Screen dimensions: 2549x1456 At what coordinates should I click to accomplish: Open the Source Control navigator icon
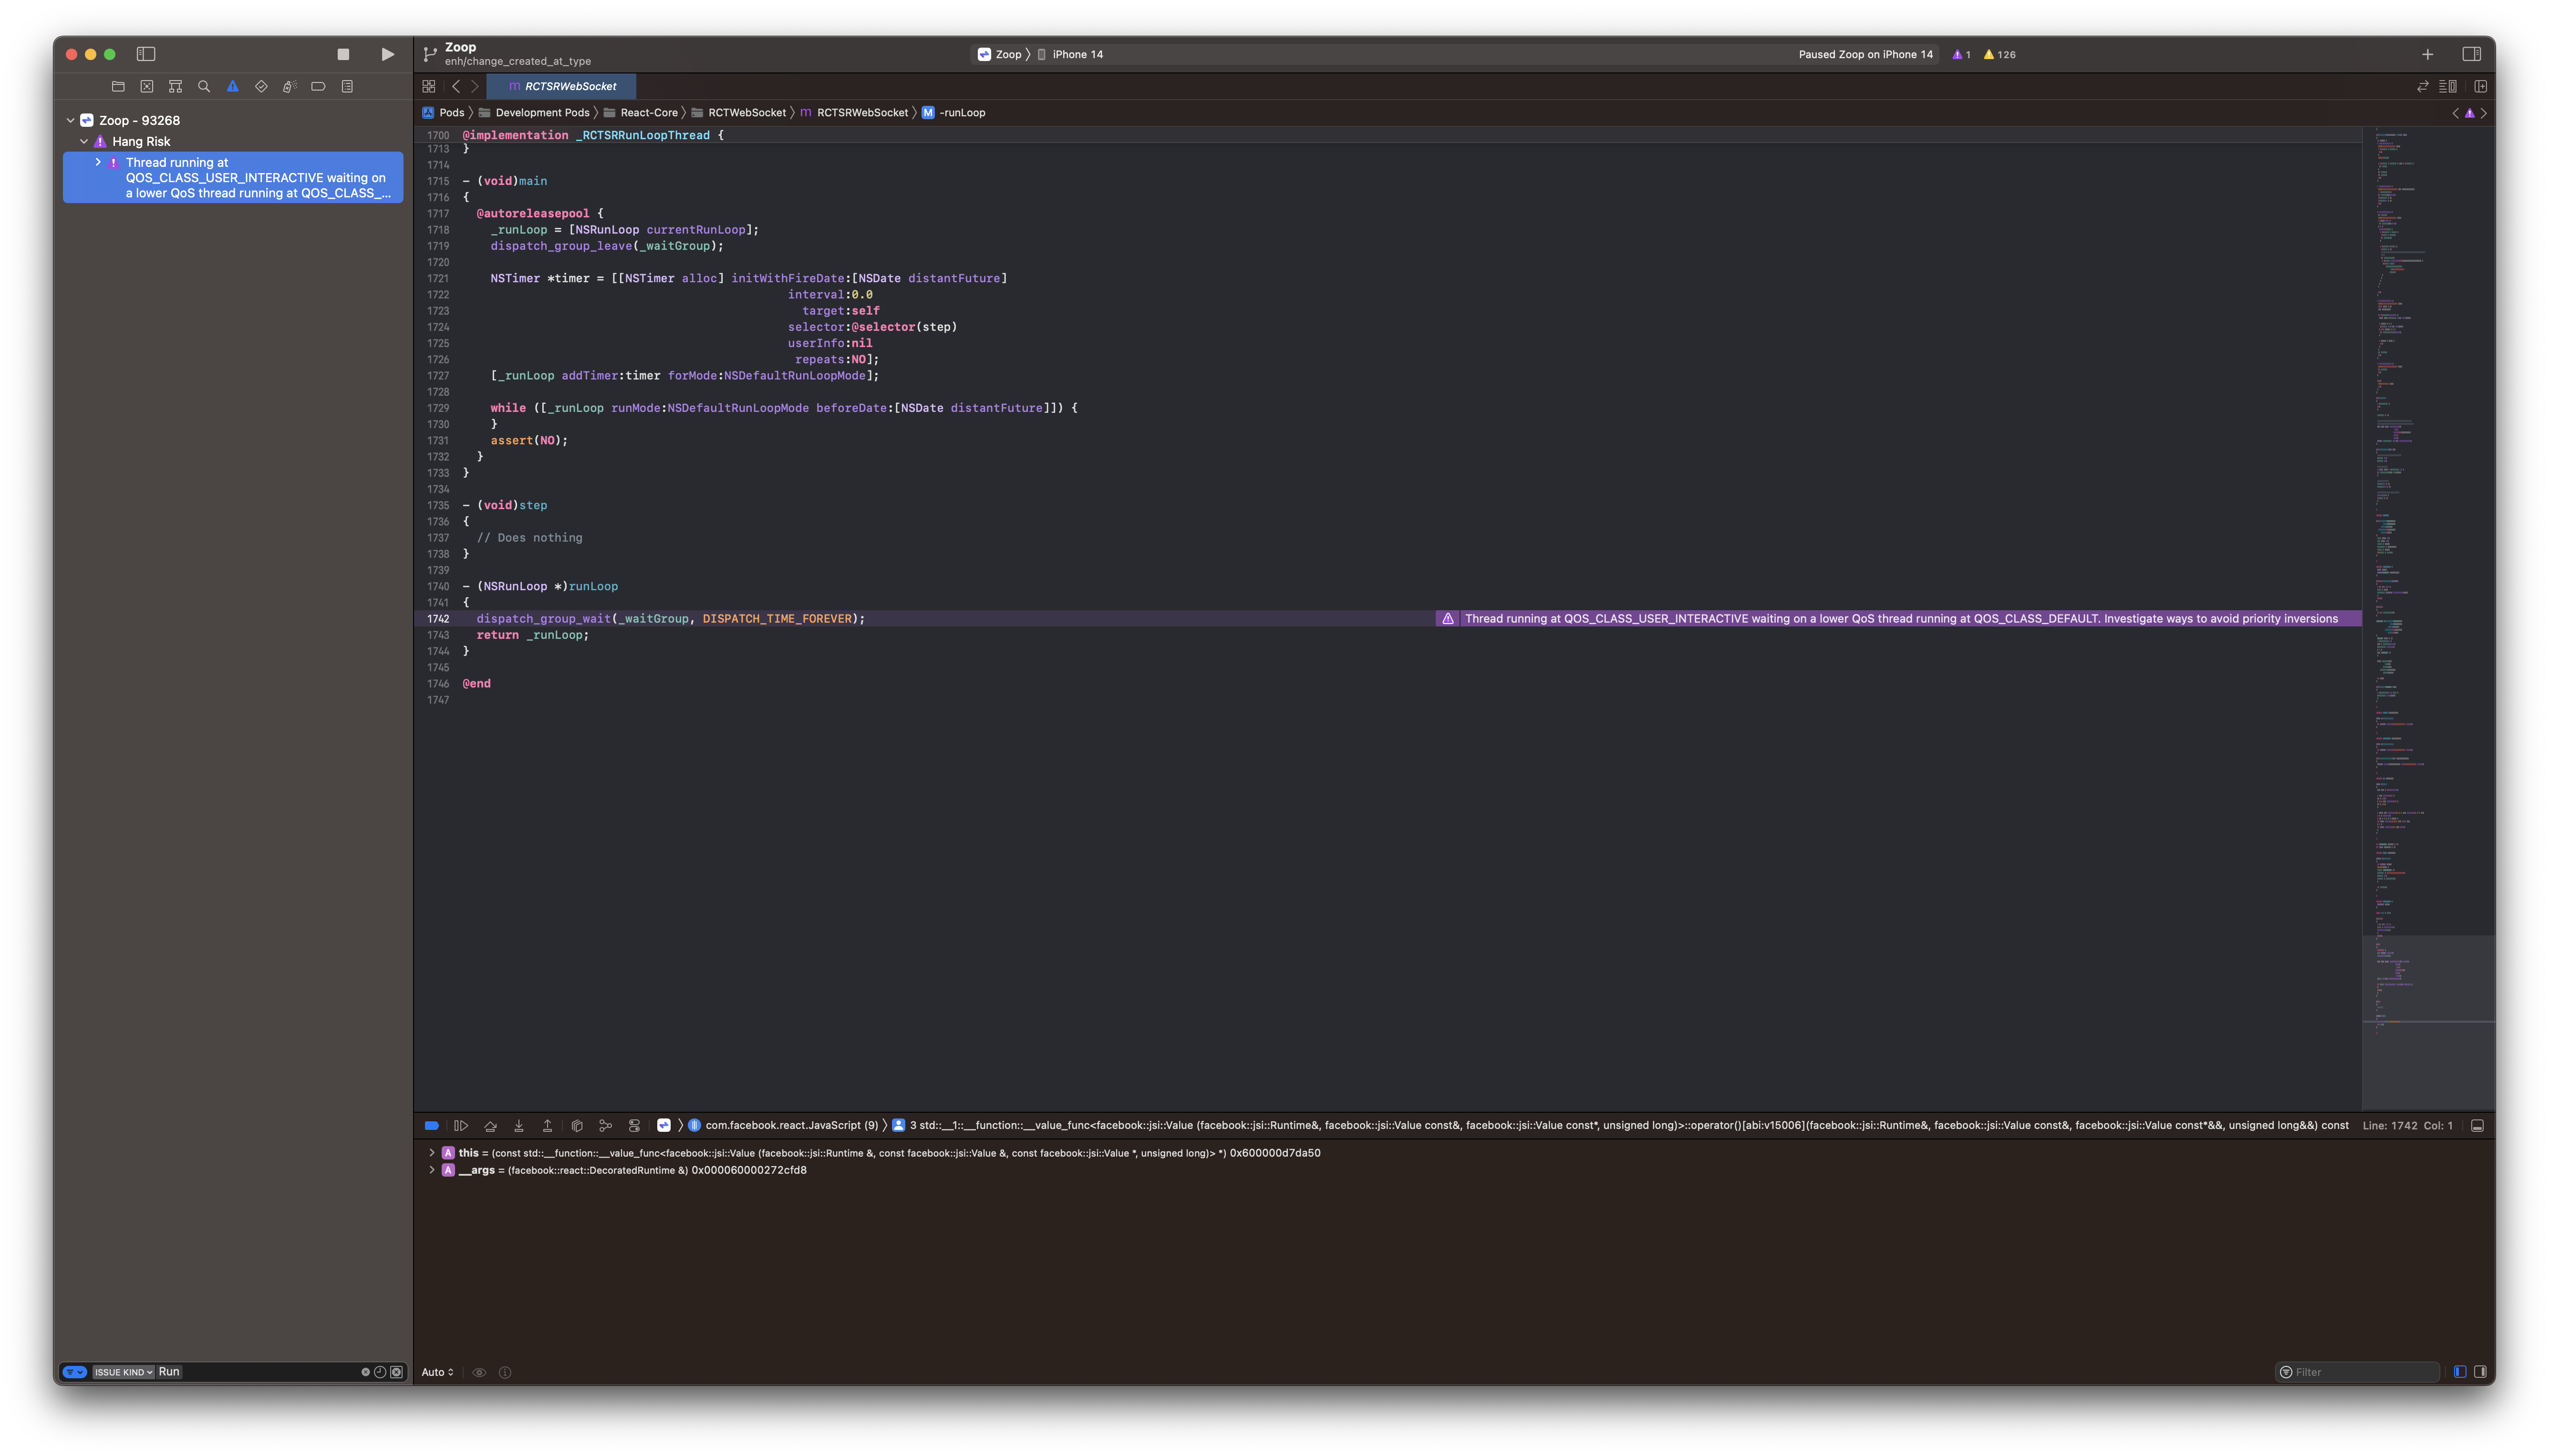pyautogui.click(x=147, y=86)
